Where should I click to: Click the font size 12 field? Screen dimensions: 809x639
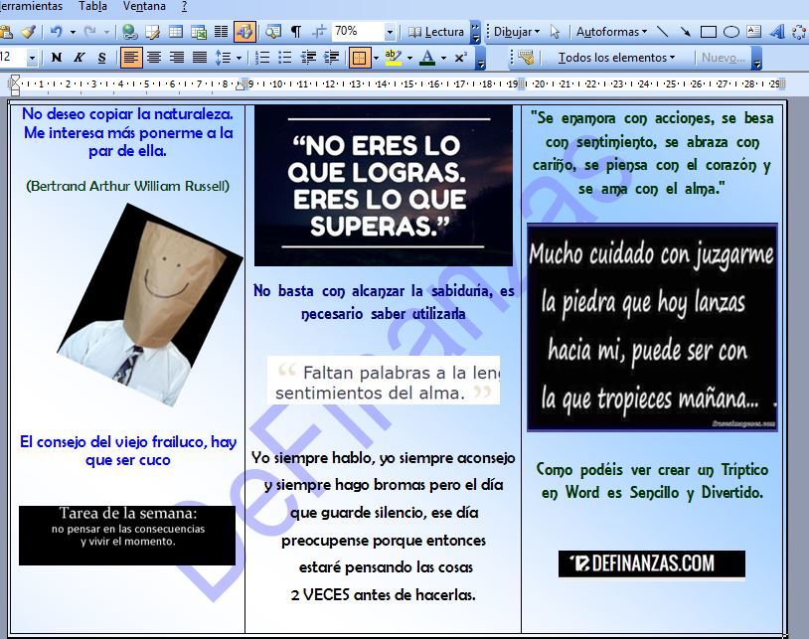12,57
